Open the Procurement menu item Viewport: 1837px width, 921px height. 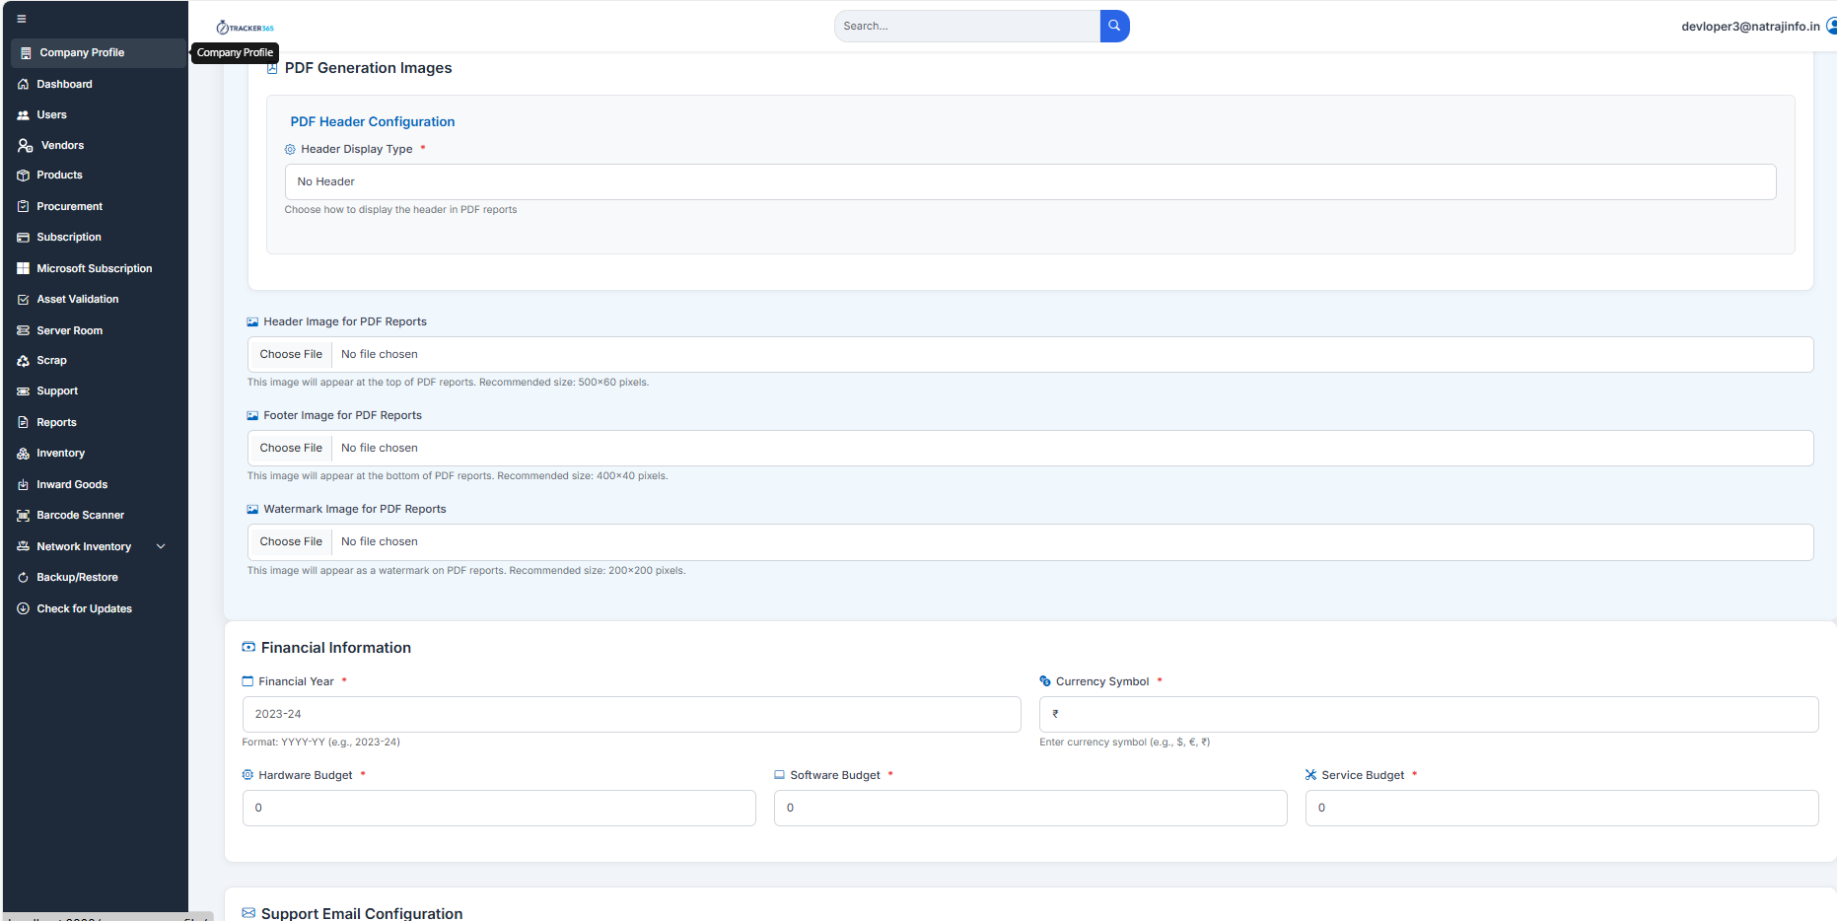pos(69,206)
